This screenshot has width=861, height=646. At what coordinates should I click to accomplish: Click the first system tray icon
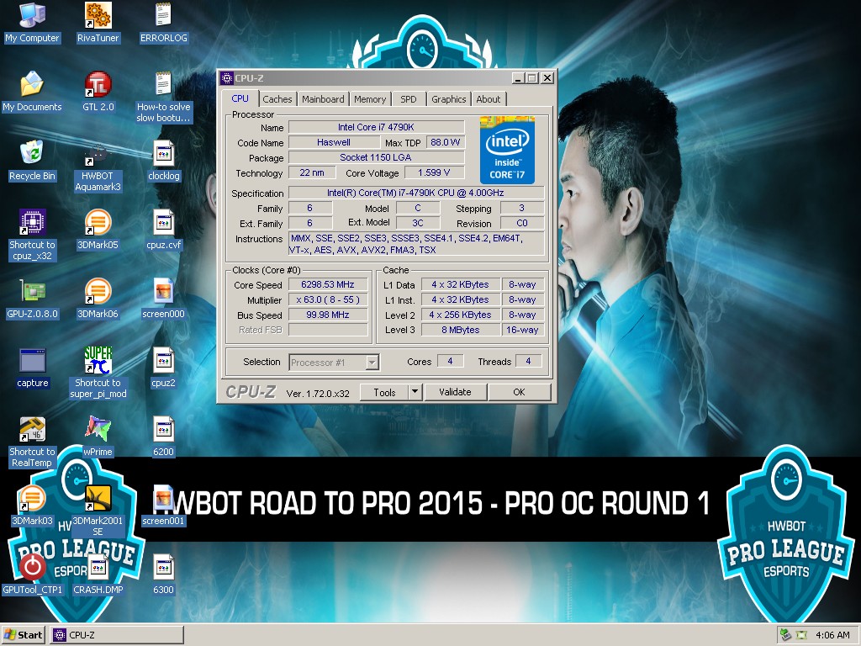coord(785,635)
